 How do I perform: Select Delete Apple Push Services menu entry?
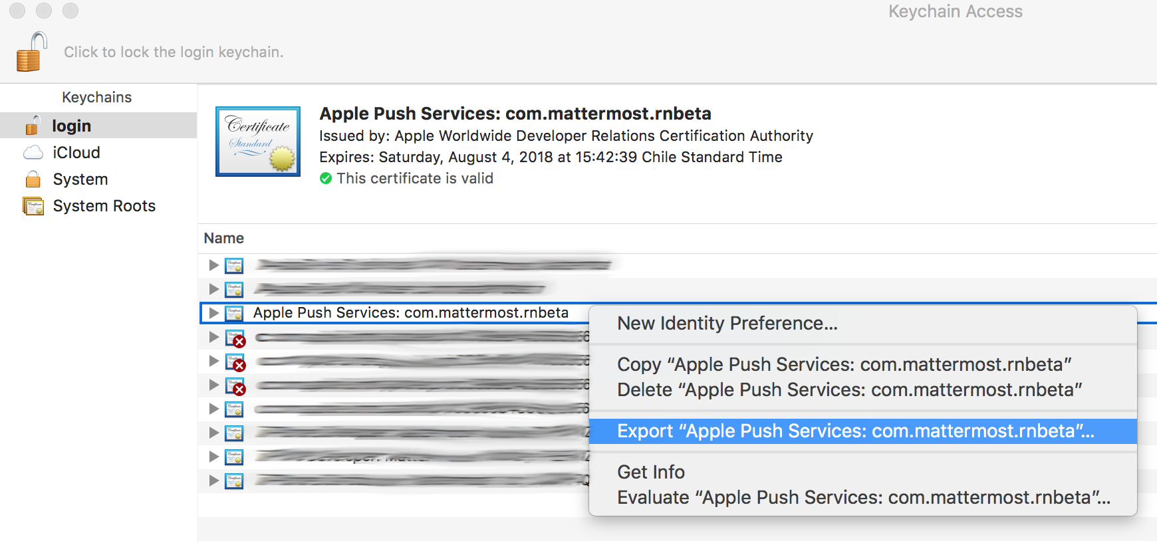[849, 389]
